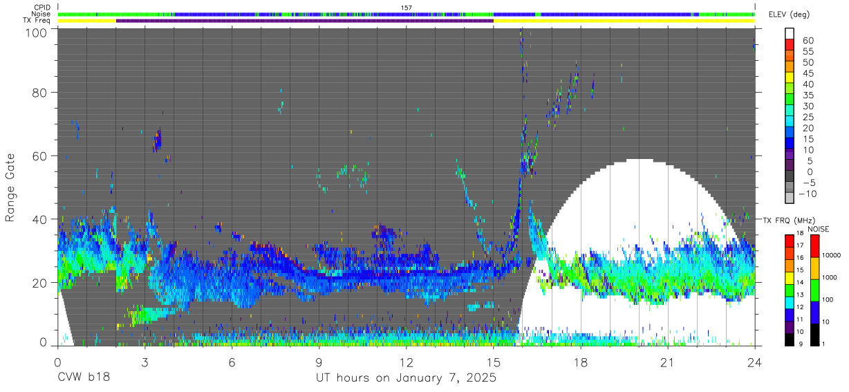Click the 6 tick label on the time axis
Viewport: 849px width, 392px height.
(x=232, y=362)
